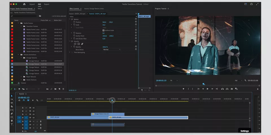Click the New Bin folder icon in project panel
Image resolution: width=271 pixels, height=135 pixels.
click(x=55, y=89)
